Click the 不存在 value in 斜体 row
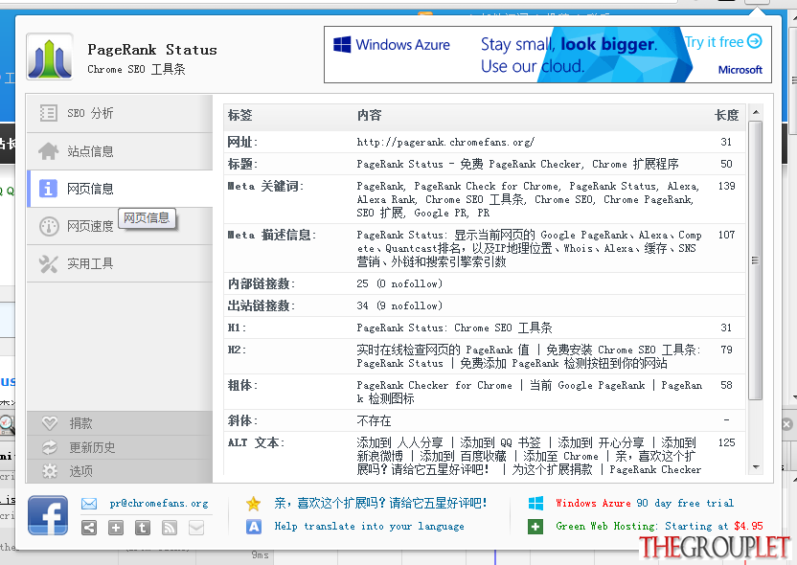The height and width of the screenshot is (565, 797). pos(374,420)
